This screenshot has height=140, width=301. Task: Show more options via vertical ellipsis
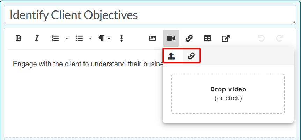pos(121,38)
